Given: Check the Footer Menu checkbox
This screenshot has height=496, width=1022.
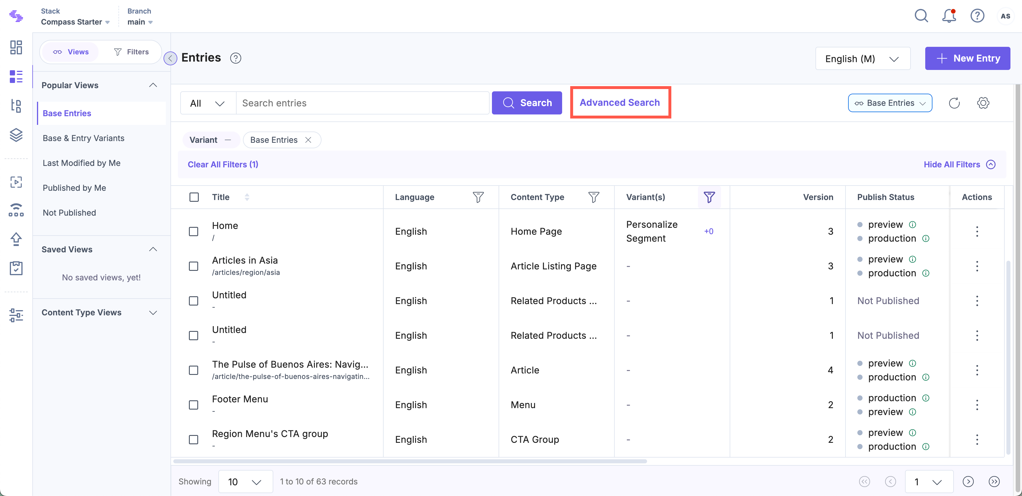Looking at the screenshot, I should 194,405.
